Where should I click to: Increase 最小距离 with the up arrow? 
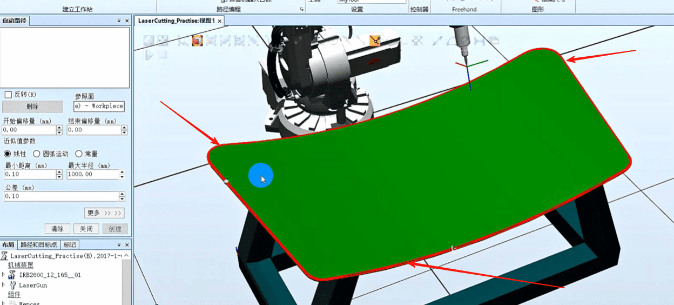(59, 172)
